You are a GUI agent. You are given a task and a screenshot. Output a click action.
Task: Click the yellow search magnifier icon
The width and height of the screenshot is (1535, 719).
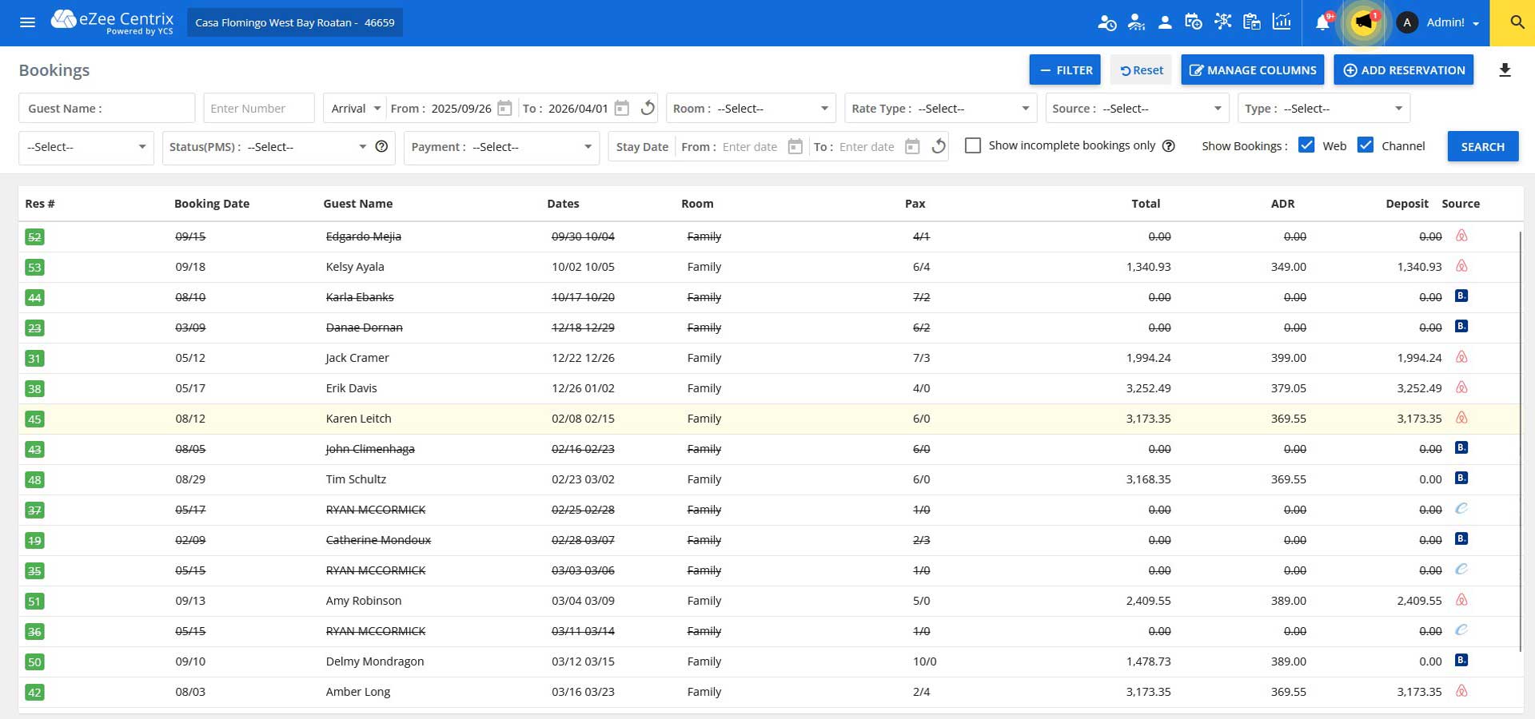click(1517, 22)
